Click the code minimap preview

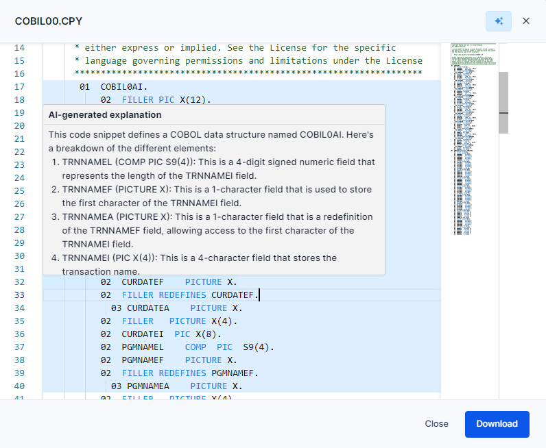(x=473, y=139)
